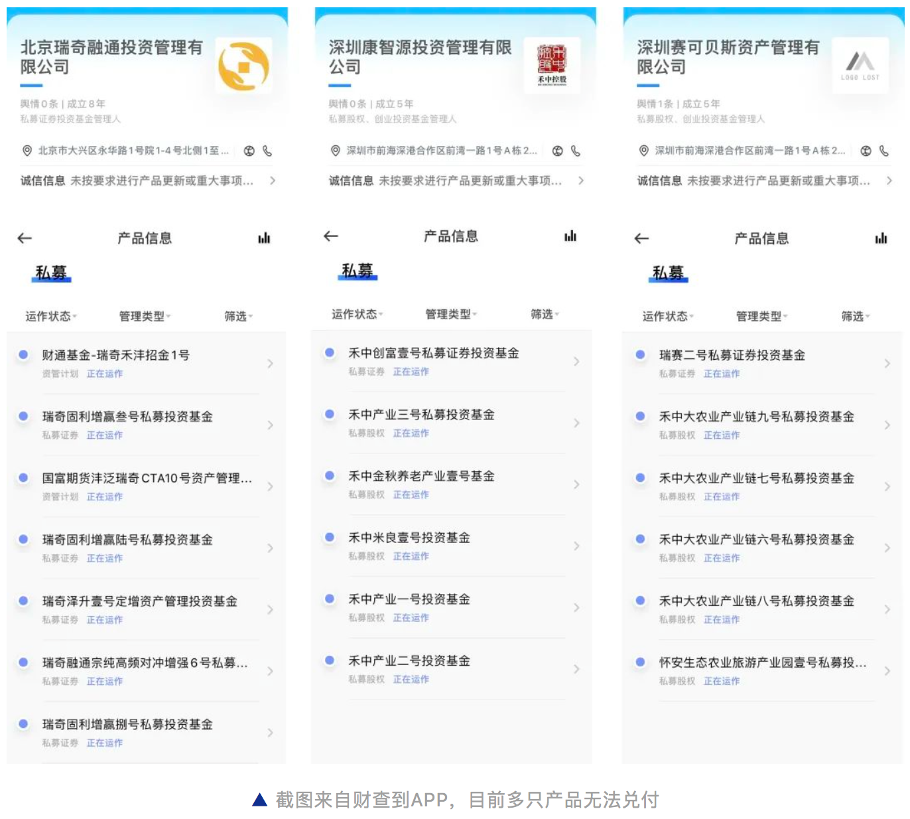Tap phone icon on 深圳康智源 card

tap(576, 151)
